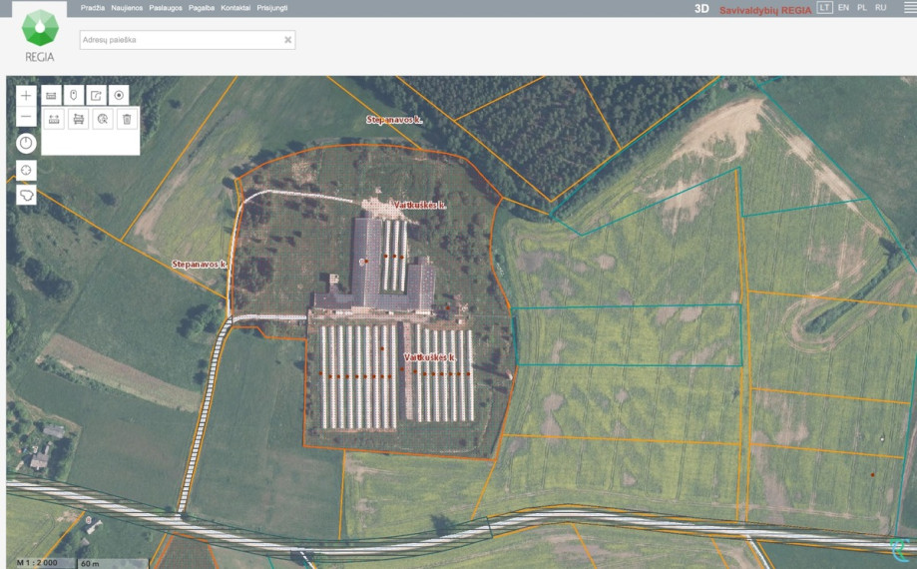Zoom out the map with the minus button
Screen dimensions: 917x569
[x=26, y=117]
